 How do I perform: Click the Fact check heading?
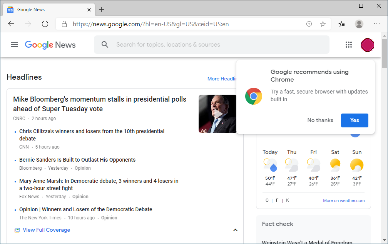click(278, 224)
